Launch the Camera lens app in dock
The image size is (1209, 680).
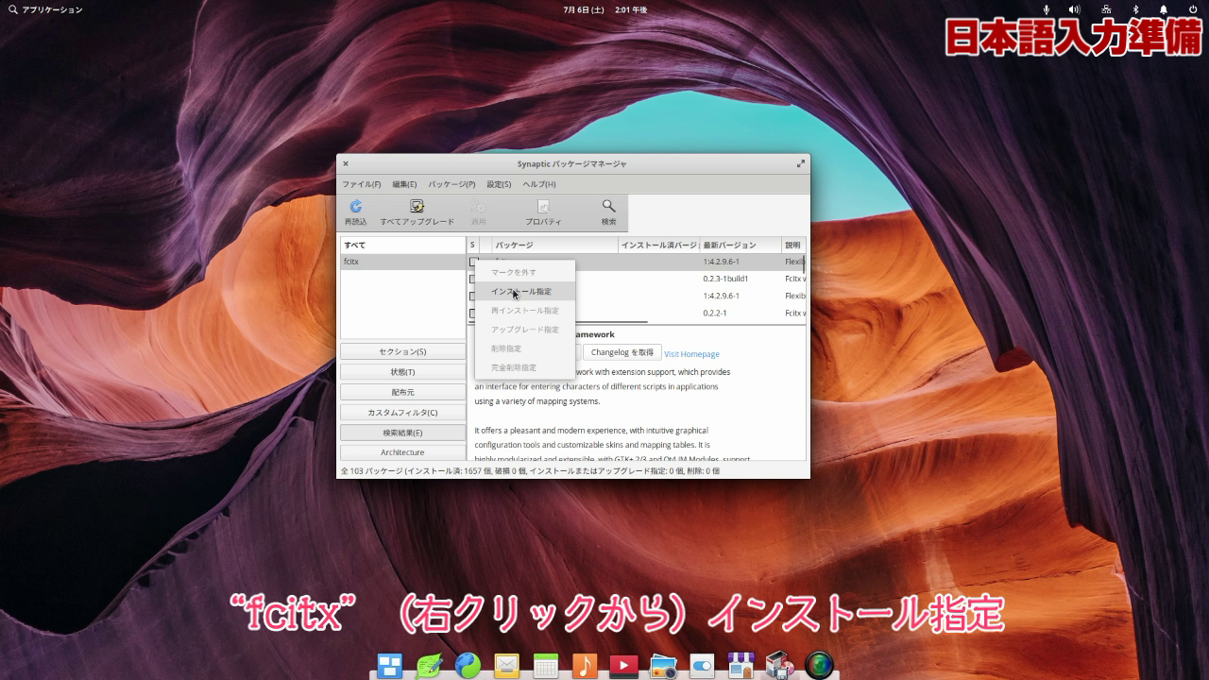click(x=819, y=666)
